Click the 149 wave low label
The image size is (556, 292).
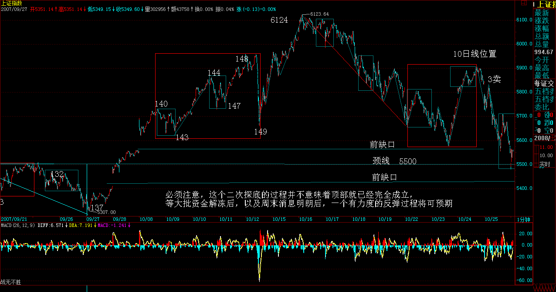tap(261, 131)
